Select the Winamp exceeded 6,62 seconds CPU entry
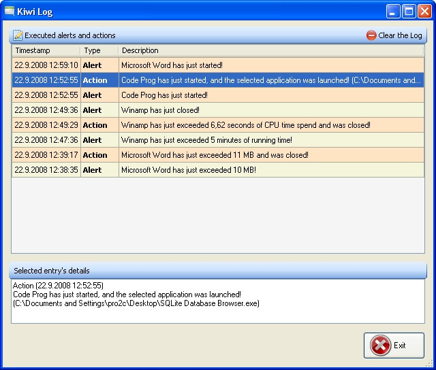The width and height of the screenshot is (436, 370). (x=218, y=125)
